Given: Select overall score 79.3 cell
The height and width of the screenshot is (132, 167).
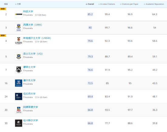Looking at the screenshot, I should [90, 57].
